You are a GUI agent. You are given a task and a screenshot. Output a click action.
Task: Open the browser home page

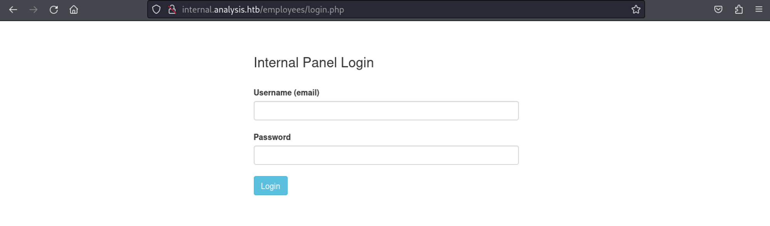pyautogui.click(x=74, y=10)
